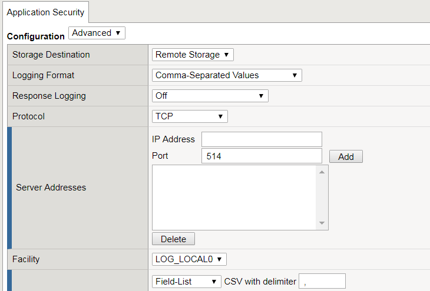Click the Delete button under server list
Screen dimensions: 430x291
tap(173, 239)
